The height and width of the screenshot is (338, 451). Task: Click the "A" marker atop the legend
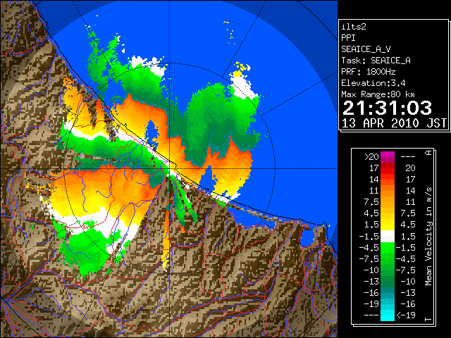pos(428,153)
